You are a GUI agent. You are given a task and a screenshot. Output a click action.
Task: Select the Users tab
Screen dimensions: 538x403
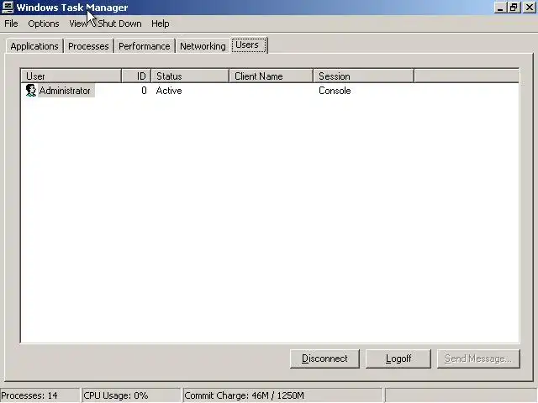249,44
